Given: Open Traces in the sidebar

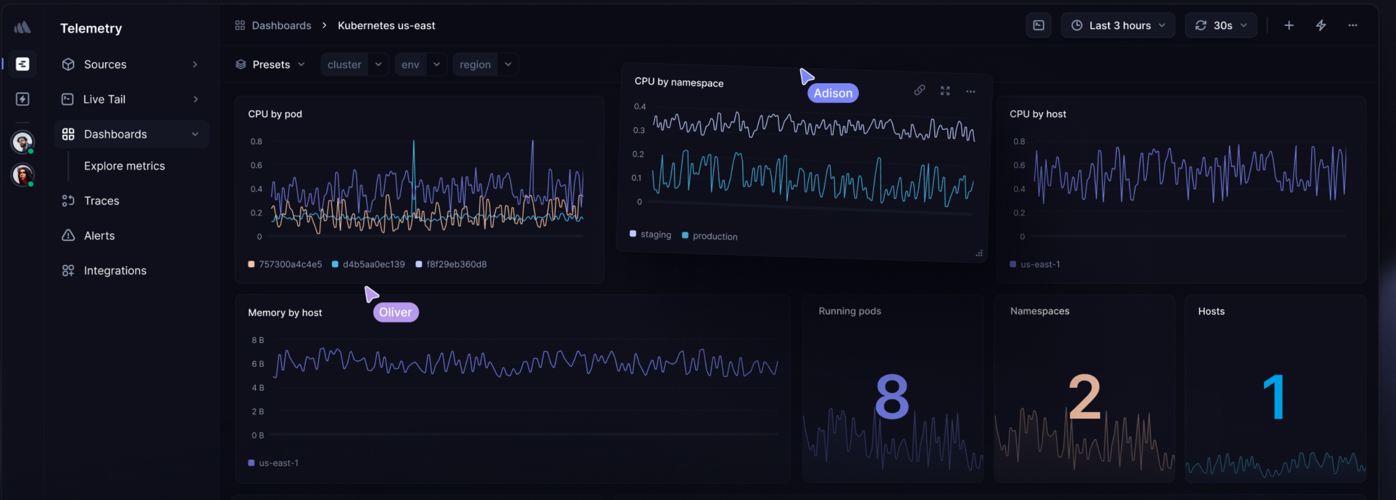Looking at the screenshot, I should 130,201.
